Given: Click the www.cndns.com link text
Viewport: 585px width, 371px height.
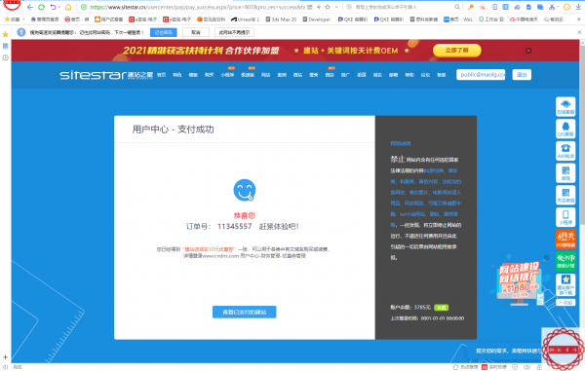Looking at the screenshot, I should point(220,256).
